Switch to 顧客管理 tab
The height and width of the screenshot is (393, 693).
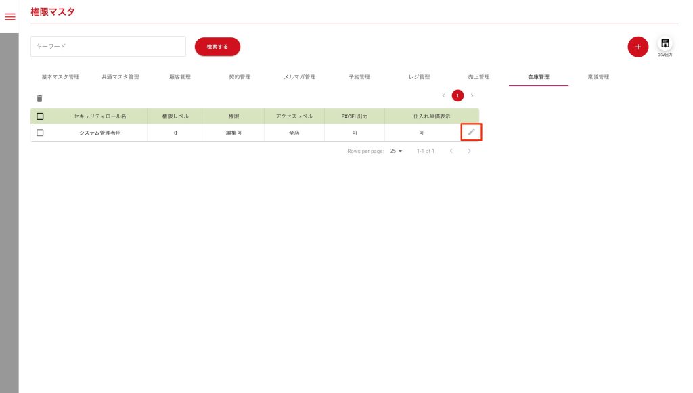coord(180,77)
